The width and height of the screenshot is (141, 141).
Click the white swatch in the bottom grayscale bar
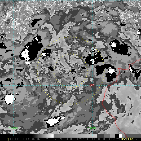click(120, 136)
